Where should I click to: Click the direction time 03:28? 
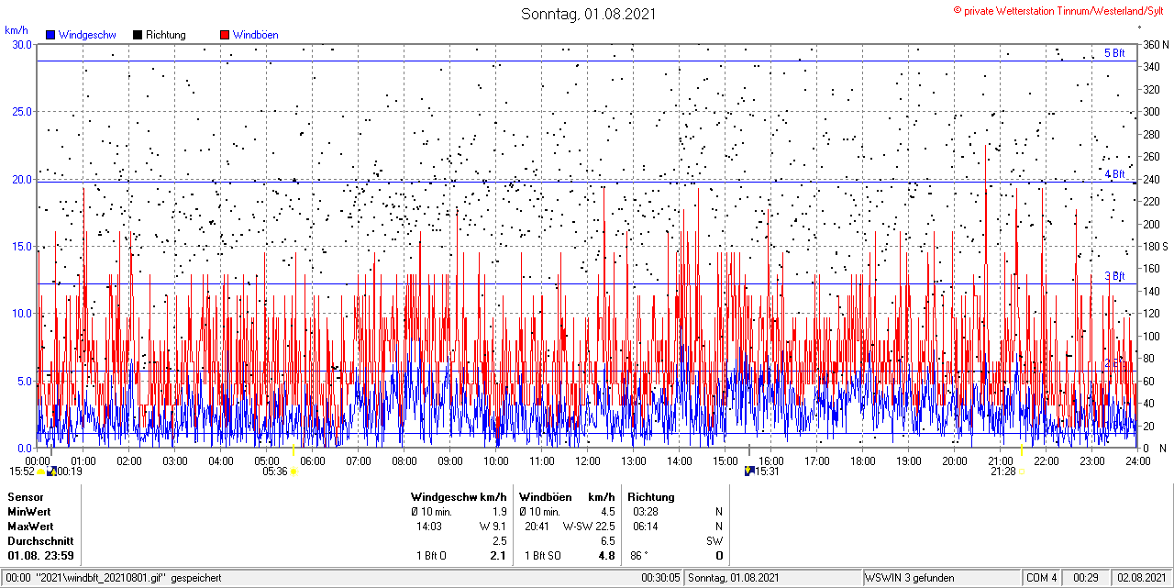click(x=646, y=512)
